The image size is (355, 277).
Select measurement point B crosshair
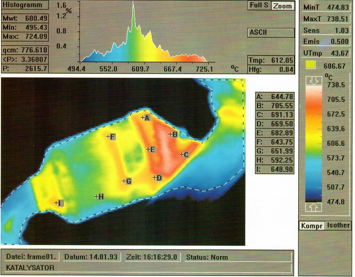(x=171, y=134)
